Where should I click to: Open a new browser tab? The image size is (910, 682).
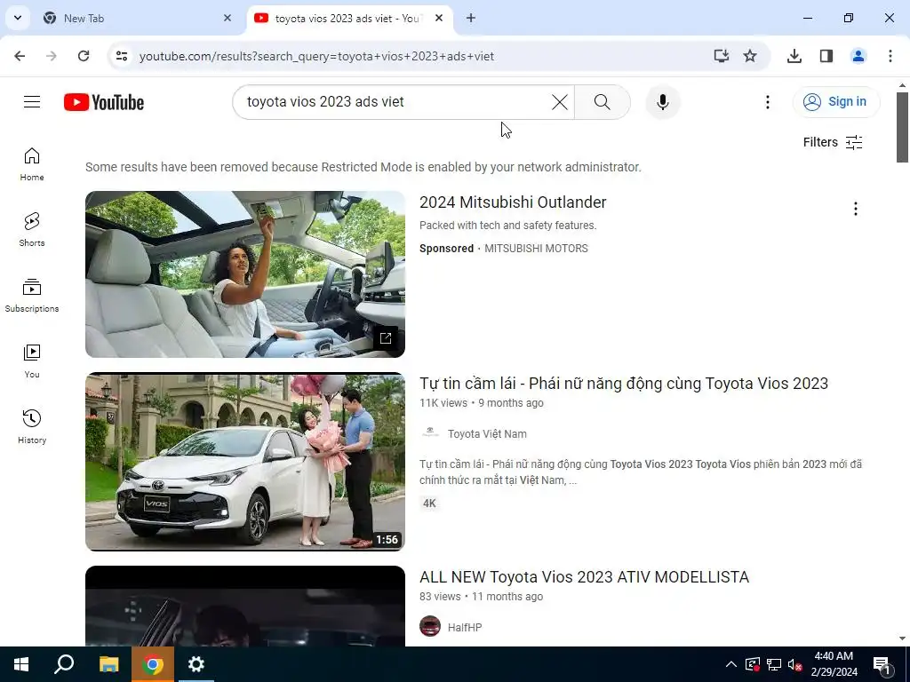coord(471,18)
